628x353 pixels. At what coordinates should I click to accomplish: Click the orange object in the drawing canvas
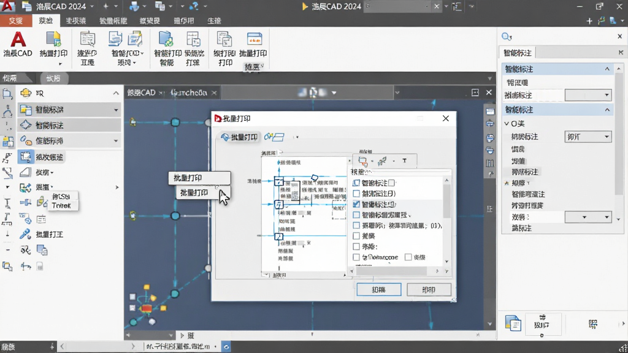(147, 308)
